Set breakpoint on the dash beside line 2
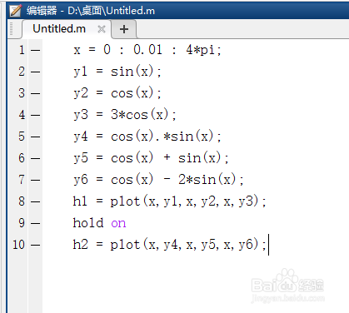The width and height of the screenshot is (349, 313). pyautogui.click(x=35, y=72)
